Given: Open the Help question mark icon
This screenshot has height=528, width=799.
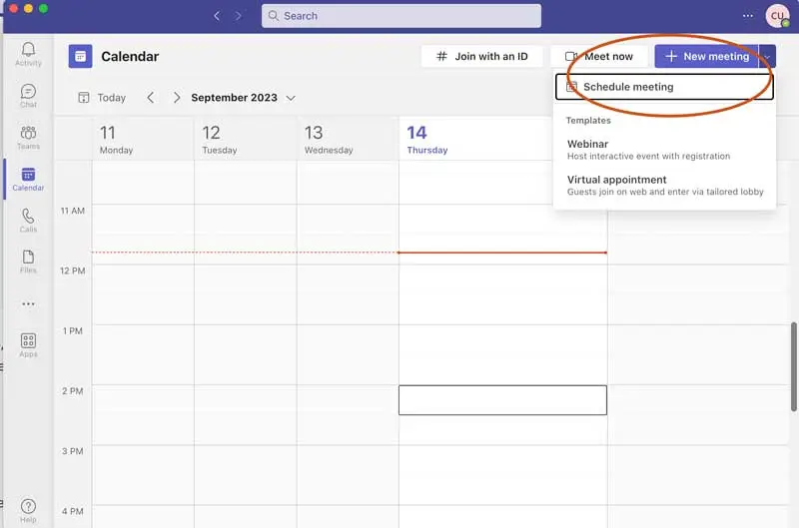Looking at the screenshot, I should pos(28,510).
